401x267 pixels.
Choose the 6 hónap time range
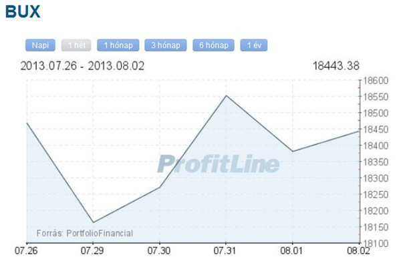click(x=213, y=45)
